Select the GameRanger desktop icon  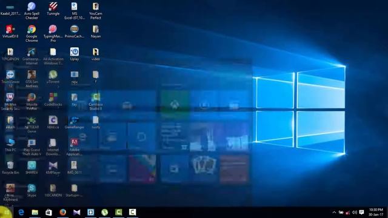(x=75, y=122)
